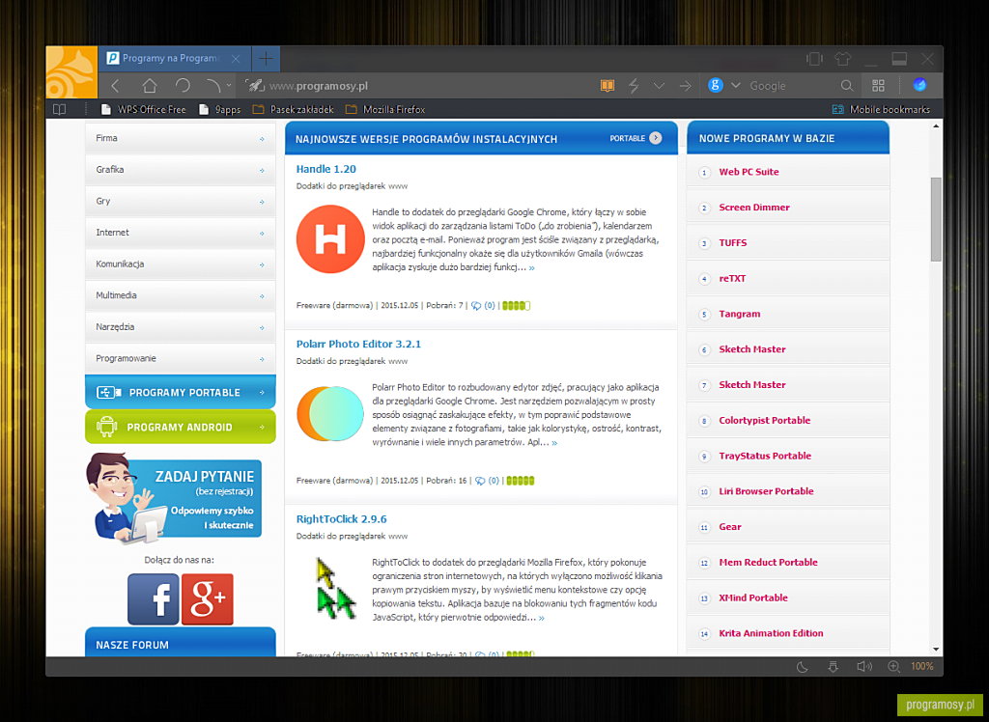Select the Programy na Programosy tab
The height and width of the screenshot is (722, 989).
pyautogui.click(x=174, y=59)
